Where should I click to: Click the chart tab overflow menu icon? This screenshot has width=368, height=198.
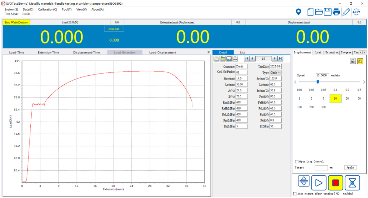pyautogui.click(x=209, y=52)
